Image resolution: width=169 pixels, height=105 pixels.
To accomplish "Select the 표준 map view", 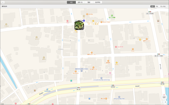I will [152, 7].
